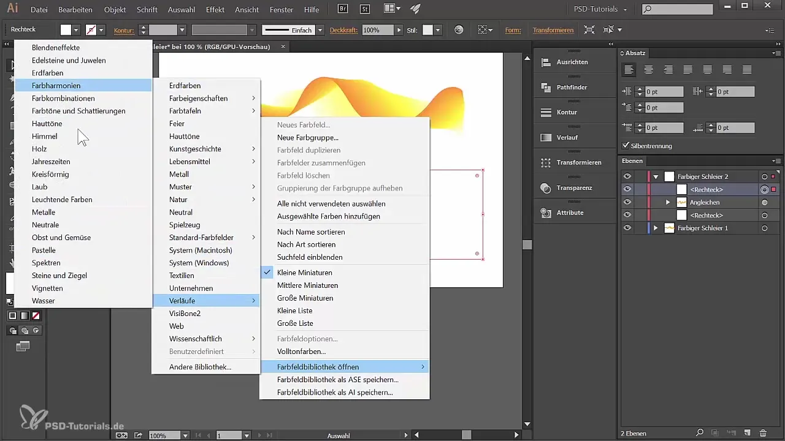Click vertical scrollbar down arrow of canvas
785x441 pixels.
point(527,424)
